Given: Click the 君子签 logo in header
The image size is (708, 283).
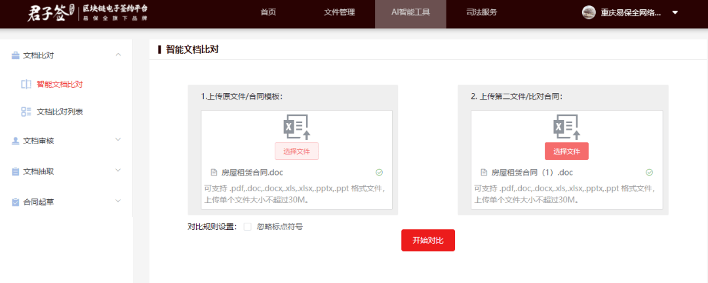Looking at the screenshot, I should click(47, 13).
